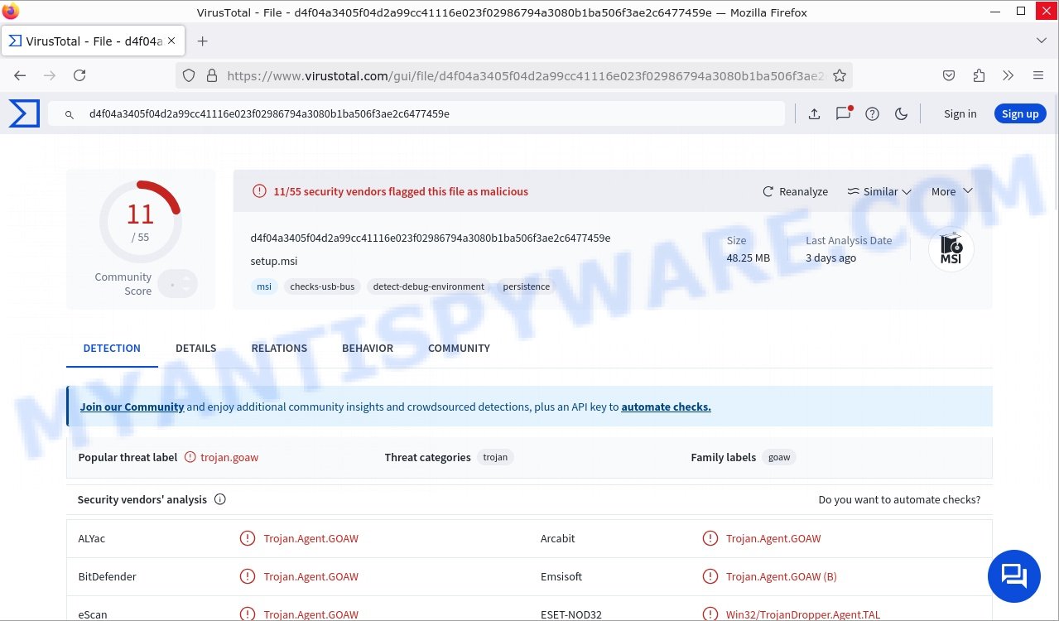Click the BitDefender detection warning icon
This screenshot has height=621, width=1059.
pyautogui.click(x=247, y=576)
